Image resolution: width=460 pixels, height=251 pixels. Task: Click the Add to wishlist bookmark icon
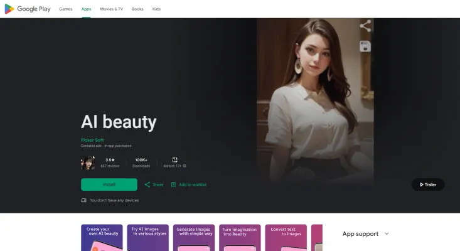(x=174, y=184)
